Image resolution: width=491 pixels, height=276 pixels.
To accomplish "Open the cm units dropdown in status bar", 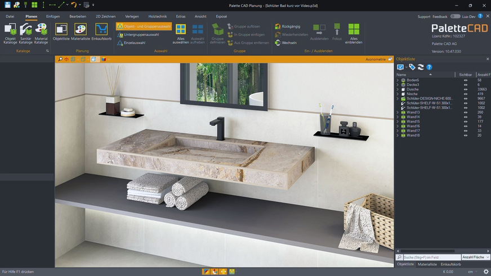I will click(x=472, y=272).
